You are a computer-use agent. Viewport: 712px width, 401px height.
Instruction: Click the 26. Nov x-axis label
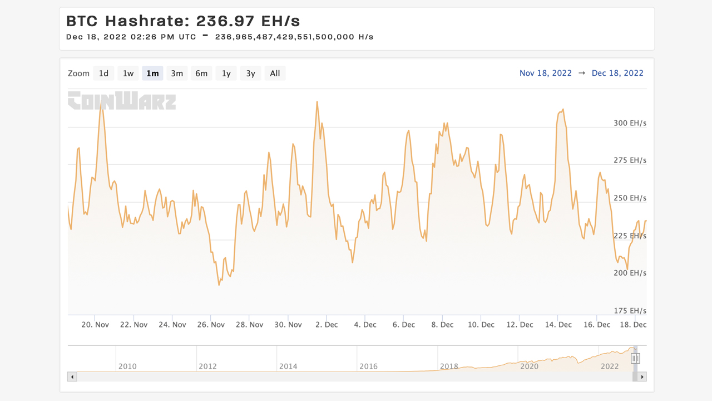[x=211, y=325]
